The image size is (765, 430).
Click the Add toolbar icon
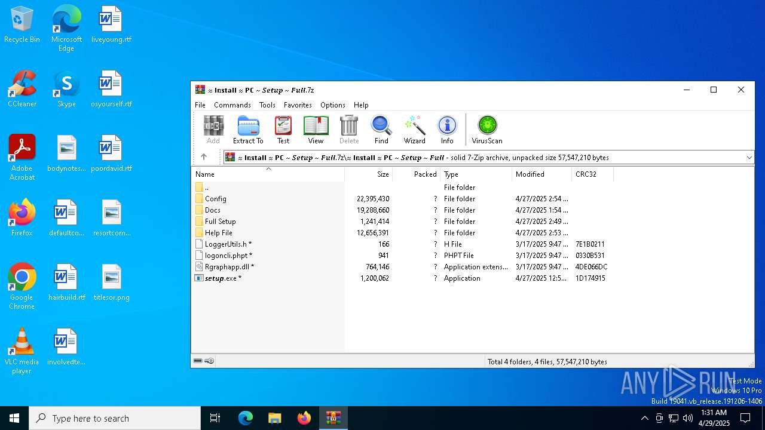coord(213,130)
